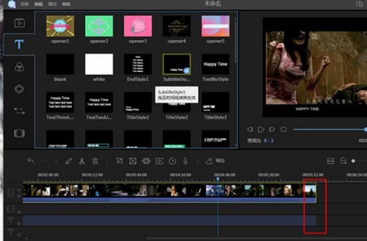Click the Undo arrow in timeline toolbar
Screen dimensions: 367x241
point(31,161)
